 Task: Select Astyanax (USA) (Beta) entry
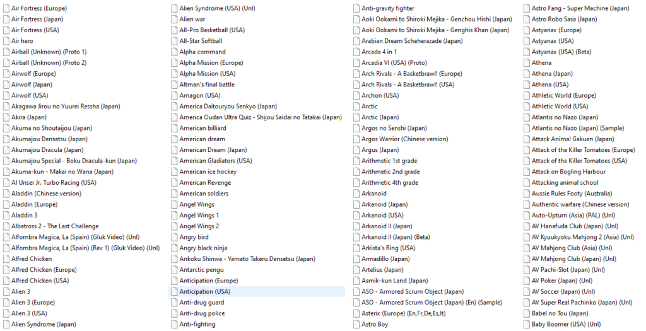point(561,52)
